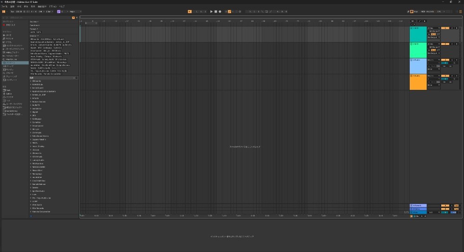
Task: Click the Tap tempo button
Action: (12, 12)
